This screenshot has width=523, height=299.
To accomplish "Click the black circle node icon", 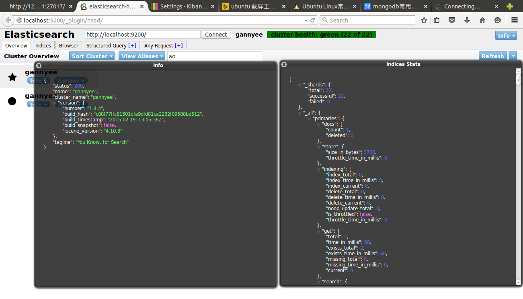I will 12,101.
